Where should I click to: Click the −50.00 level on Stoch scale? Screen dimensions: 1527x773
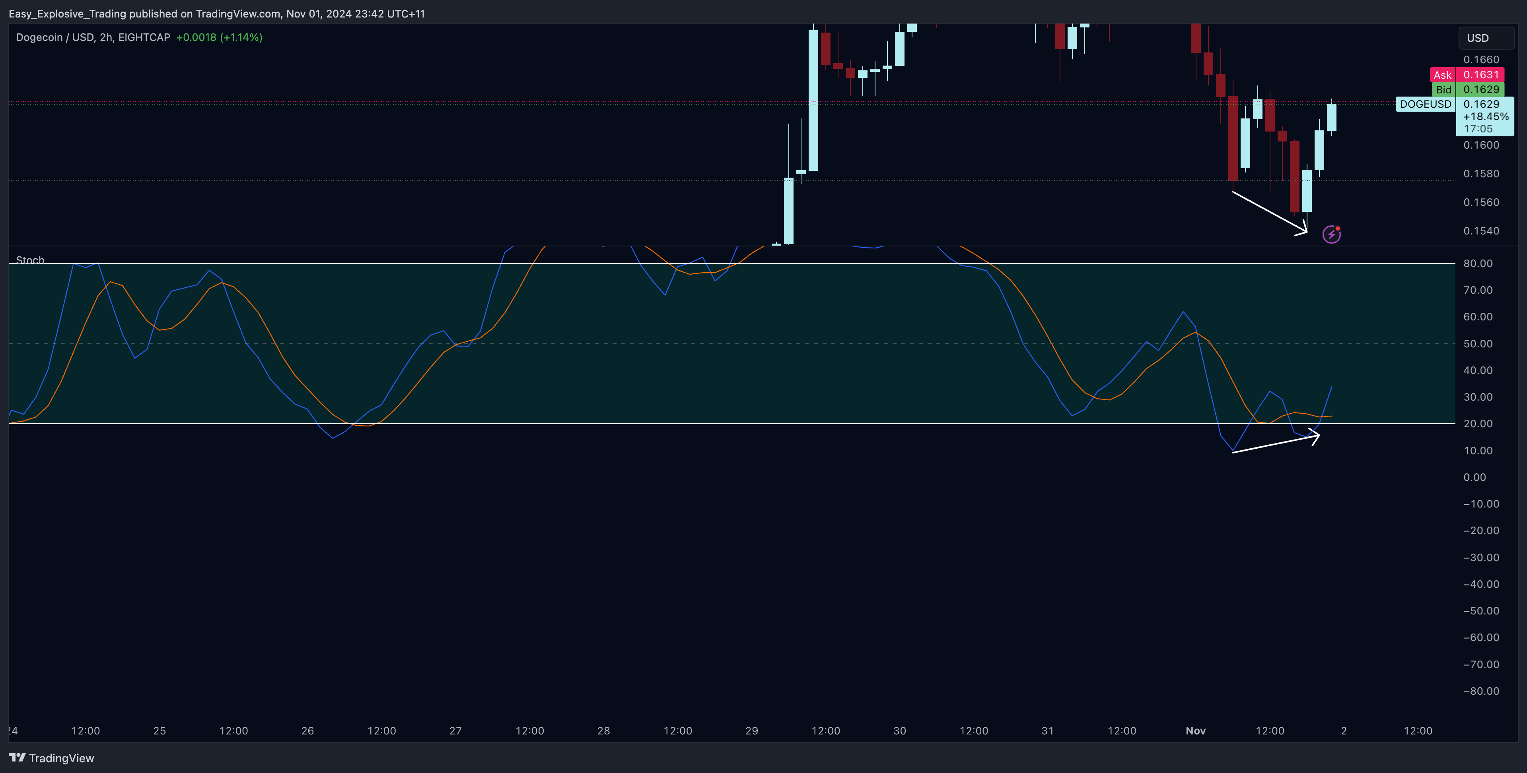pos(1481,611)
